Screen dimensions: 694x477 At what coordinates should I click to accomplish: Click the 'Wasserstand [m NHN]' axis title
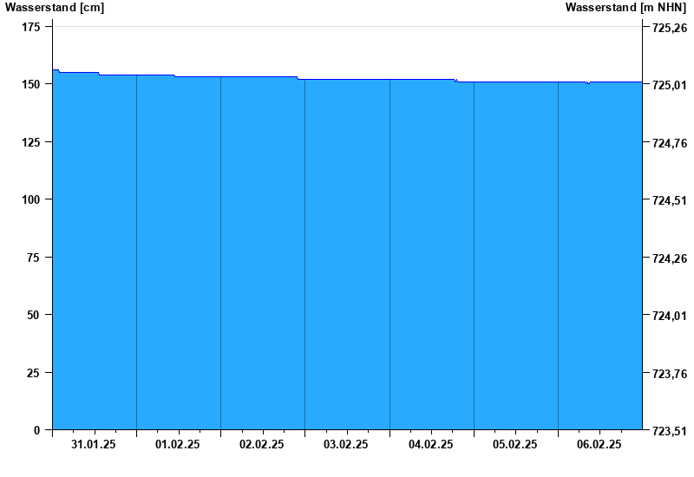pos(625,8)
